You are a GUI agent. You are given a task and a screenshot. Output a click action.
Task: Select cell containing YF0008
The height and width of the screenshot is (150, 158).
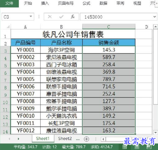click(26, 101)
